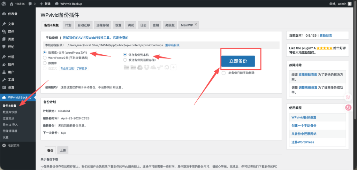Switch to the 高级版 tab
Image resolution: width=357 pixels, height=170 pixels.
[x=170, y=25]
